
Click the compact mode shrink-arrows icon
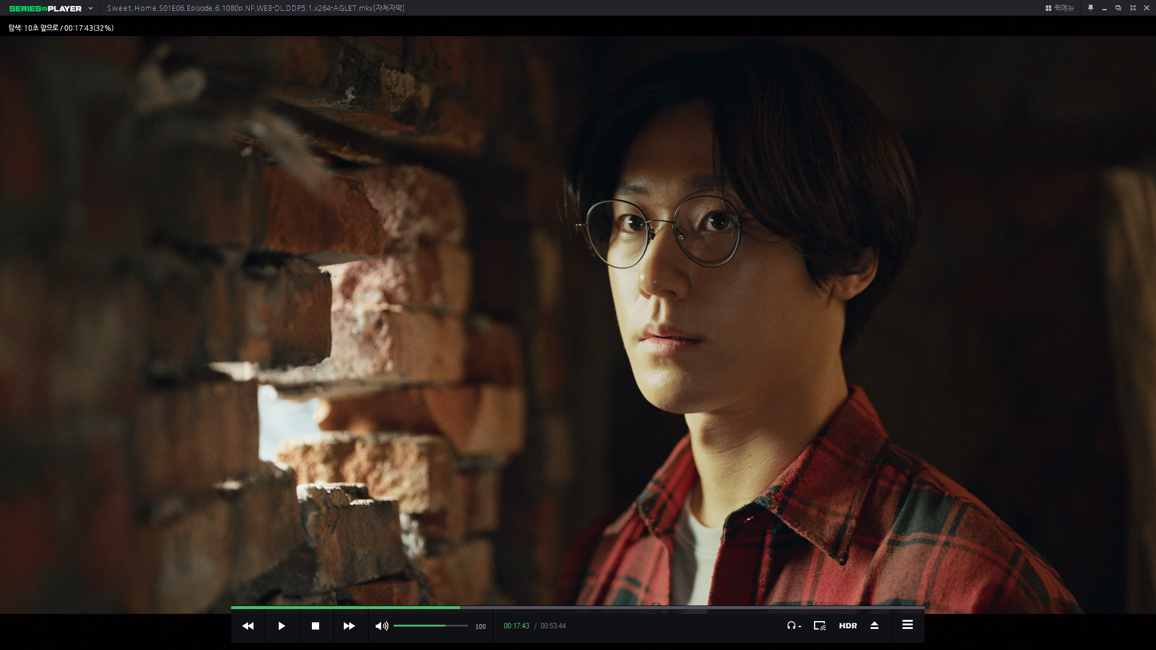tap(1133, 8)
